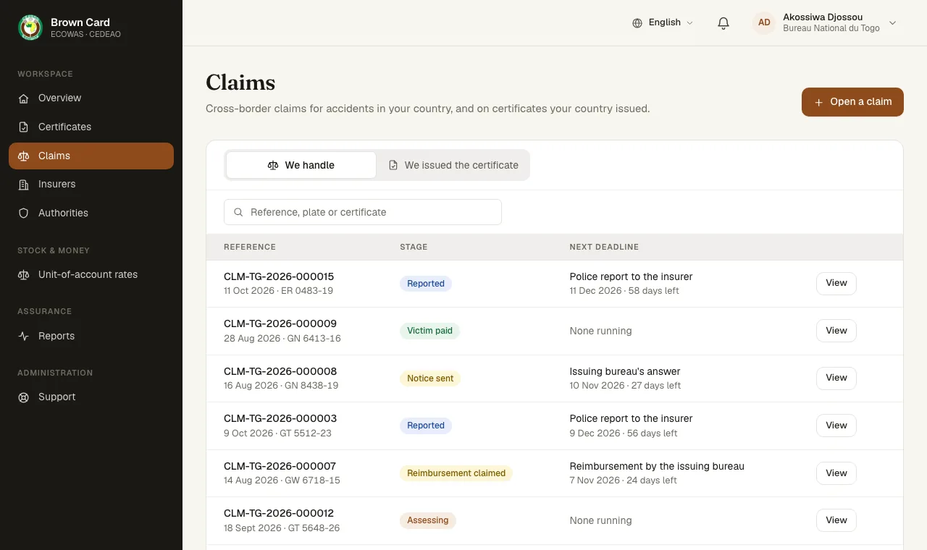View claim CLM-TG-2026-000007

coord(836,473)
